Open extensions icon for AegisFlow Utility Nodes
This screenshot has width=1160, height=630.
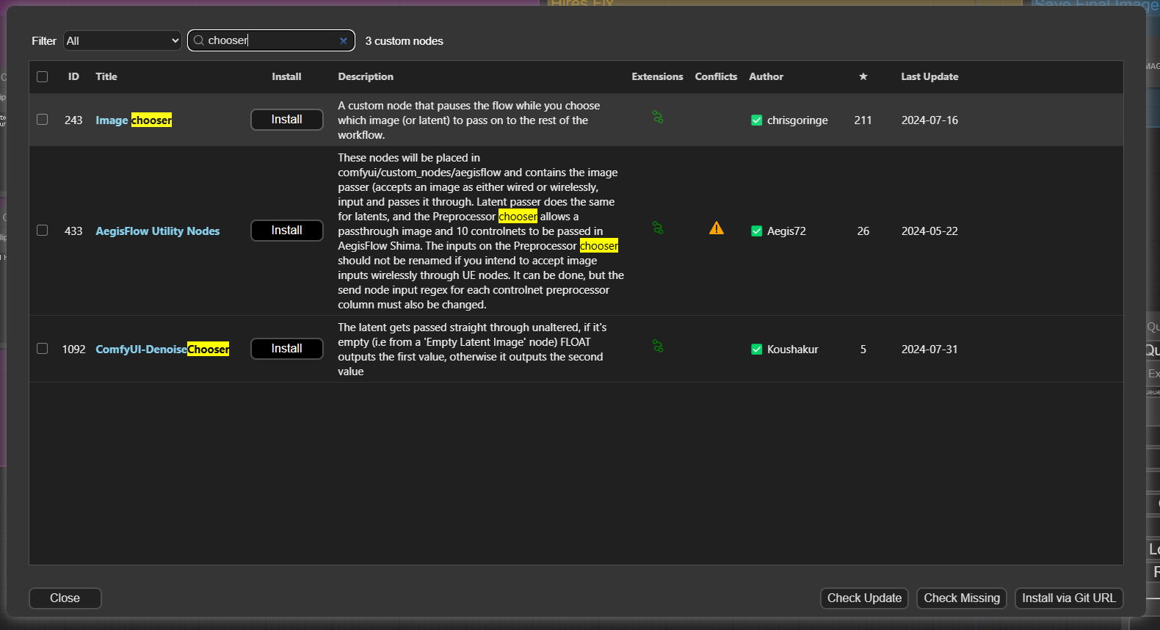[x=658, y=228]
